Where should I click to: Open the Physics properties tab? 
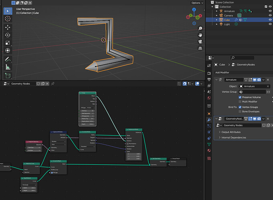[209, 132]
